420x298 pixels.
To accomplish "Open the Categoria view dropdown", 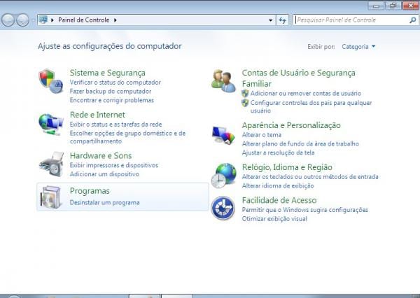I will click(x=358, y=47).
